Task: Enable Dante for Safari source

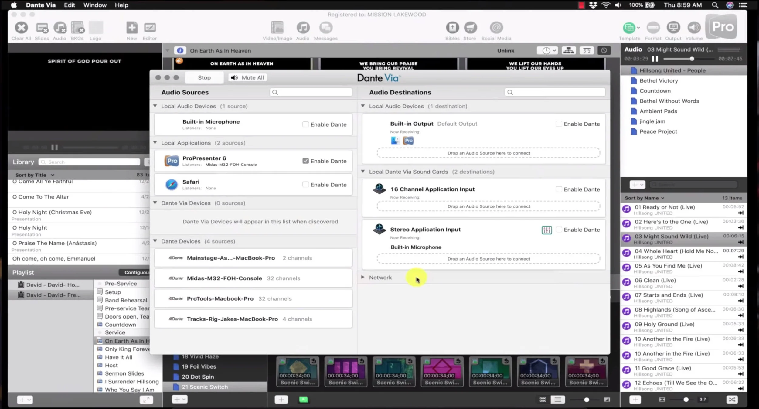Action: click(305, 184)
